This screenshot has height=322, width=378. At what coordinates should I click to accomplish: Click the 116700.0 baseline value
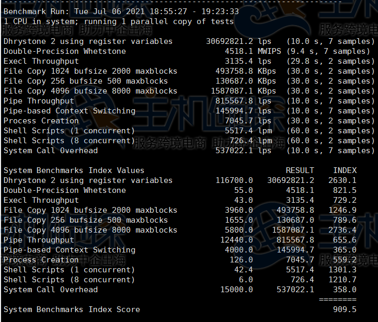pyautogui.click(x=234, y=180)
